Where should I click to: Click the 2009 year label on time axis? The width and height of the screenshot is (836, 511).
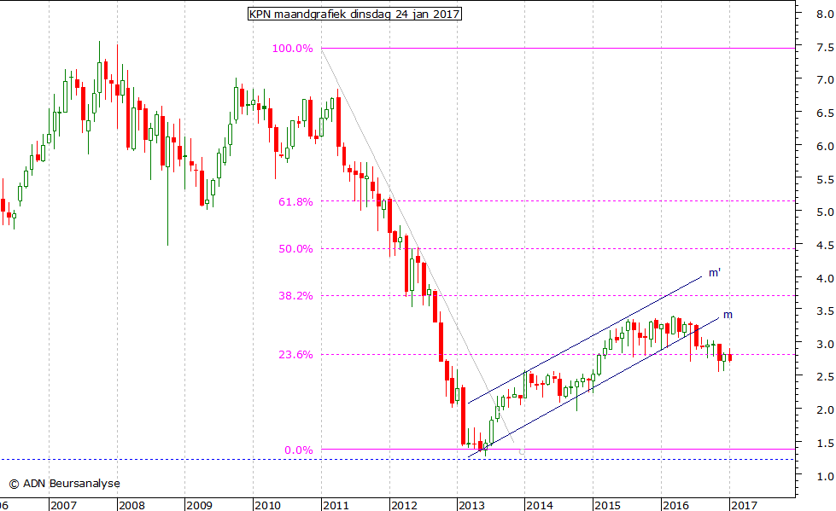click(x=200, y=505)
